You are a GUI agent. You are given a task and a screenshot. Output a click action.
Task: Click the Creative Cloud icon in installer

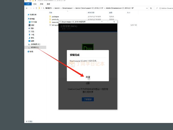pyautogui.click(x=88, y=83)
